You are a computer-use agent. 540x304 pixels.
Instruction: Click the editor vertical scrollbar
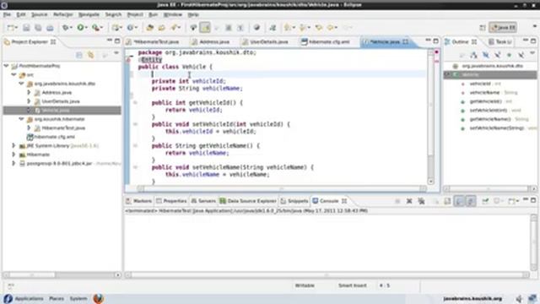[431, 117]
